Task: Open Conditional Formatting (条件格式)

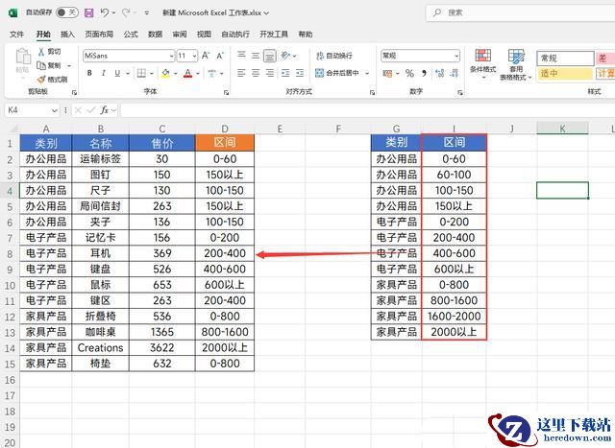Action: pyautogui.click(x=482, y=63)
